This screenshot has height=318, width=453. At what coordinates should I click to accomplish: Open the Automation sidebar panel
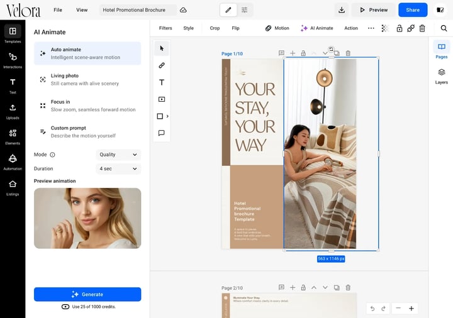(13, 162)
